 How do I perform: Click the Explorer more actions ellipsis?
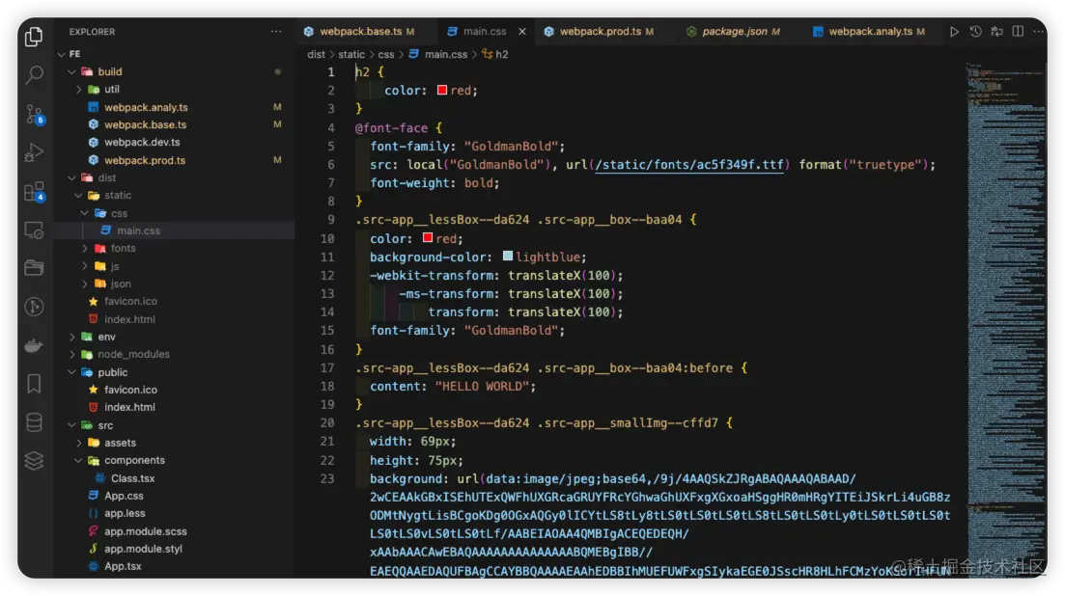coord(276,31)
